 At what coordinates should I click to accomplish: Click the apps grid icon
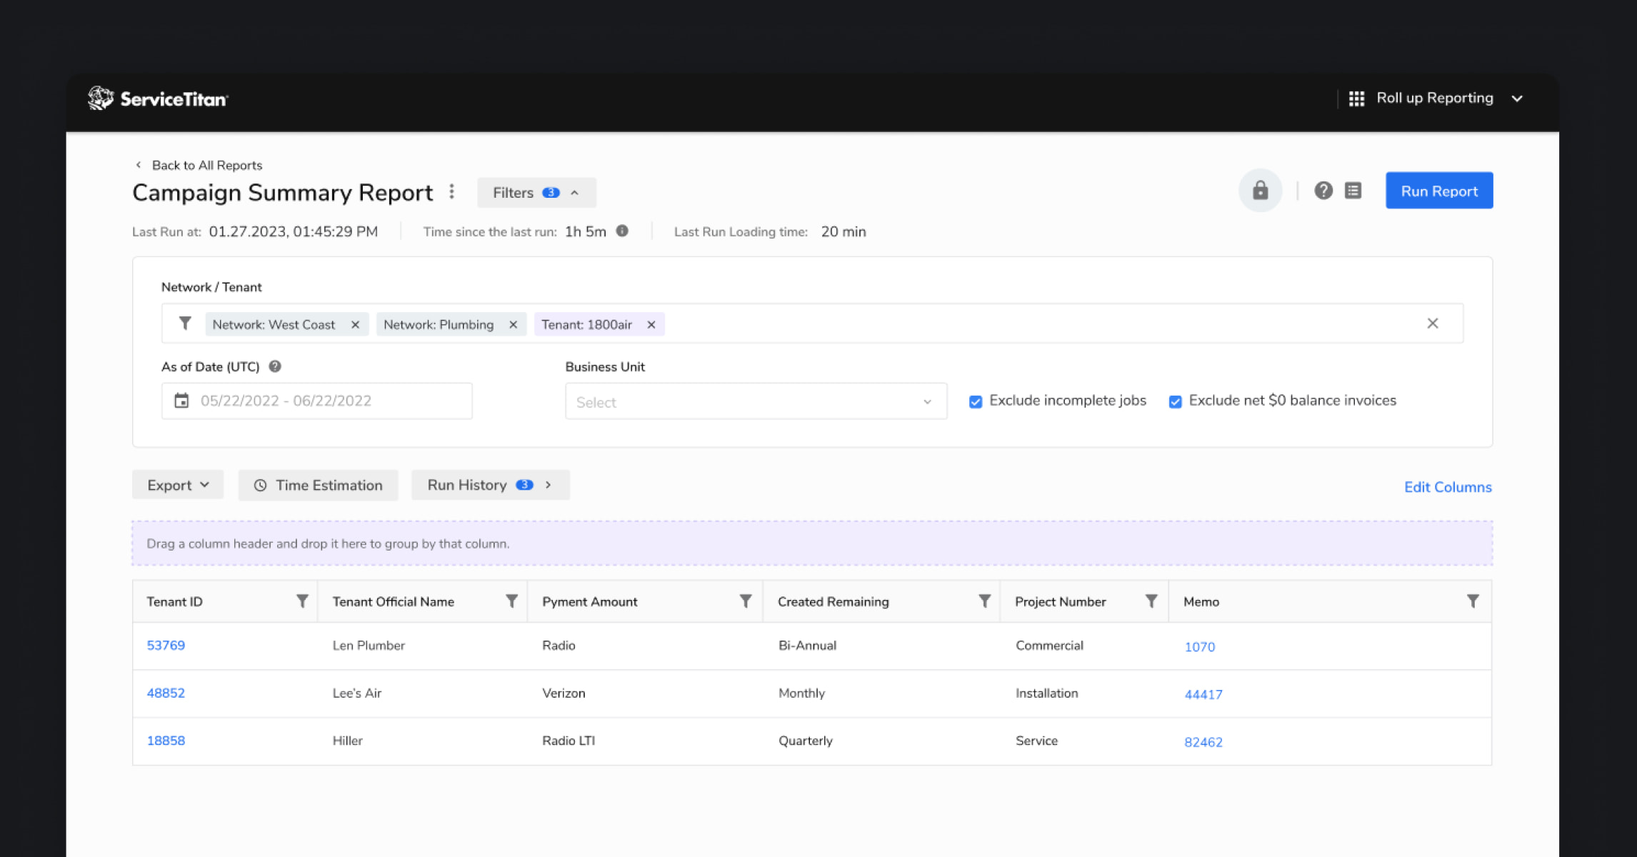1356,99
